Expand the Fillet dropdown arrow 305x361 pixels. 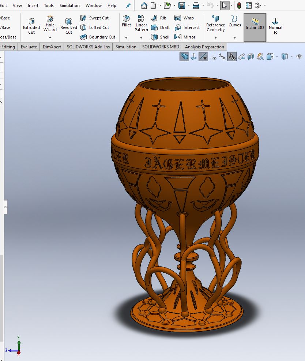coord(126,37)
